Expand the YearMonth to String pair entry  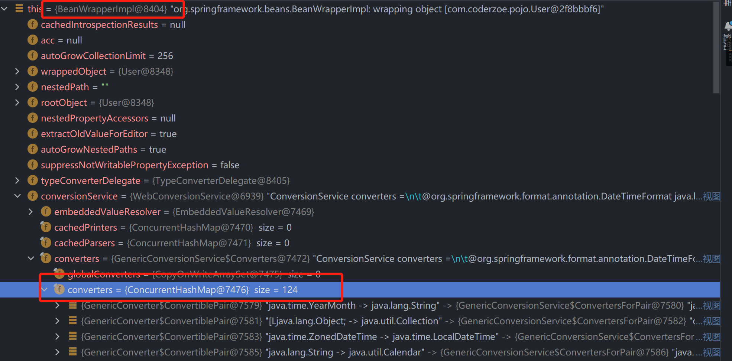click(58, 305)
